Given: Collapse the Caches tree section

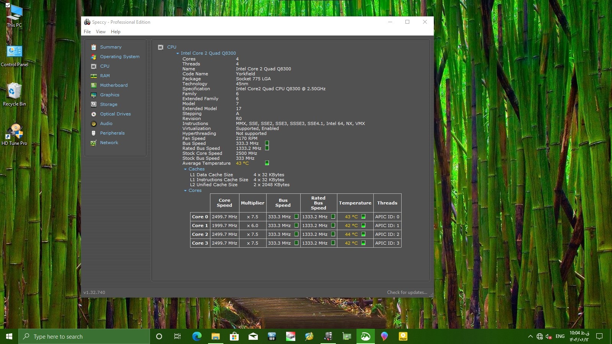Looking at the screenshot, I should click(186, 169).
